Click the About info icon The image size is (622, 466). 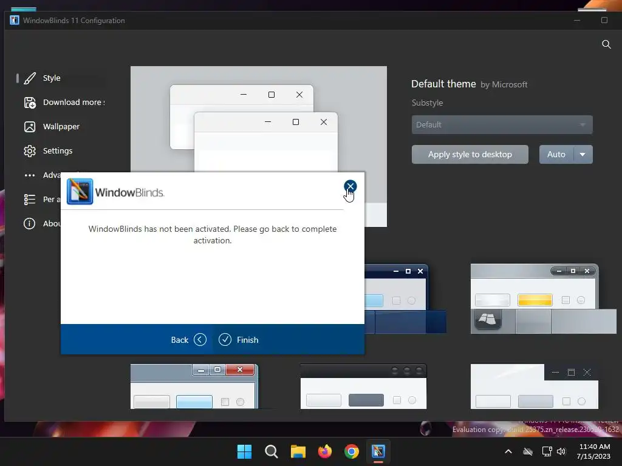[x=29, y=223]
